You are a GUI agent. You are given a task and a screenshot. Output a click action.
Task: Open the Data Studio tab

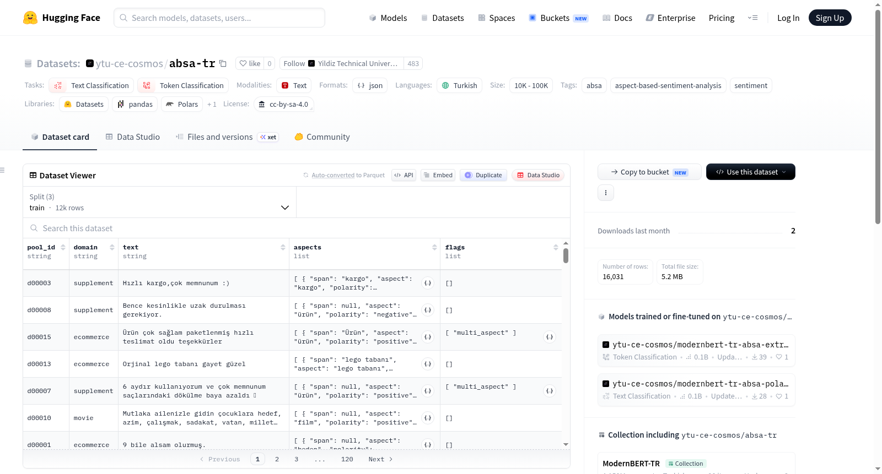(x=133, y=137)
